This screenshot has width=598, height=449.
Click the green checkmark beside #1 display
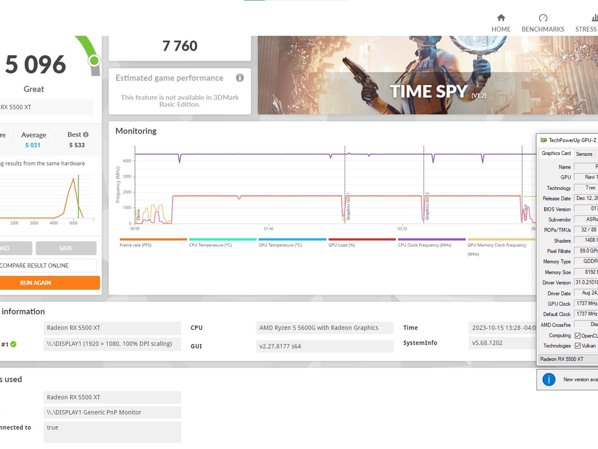pos(13,344)
